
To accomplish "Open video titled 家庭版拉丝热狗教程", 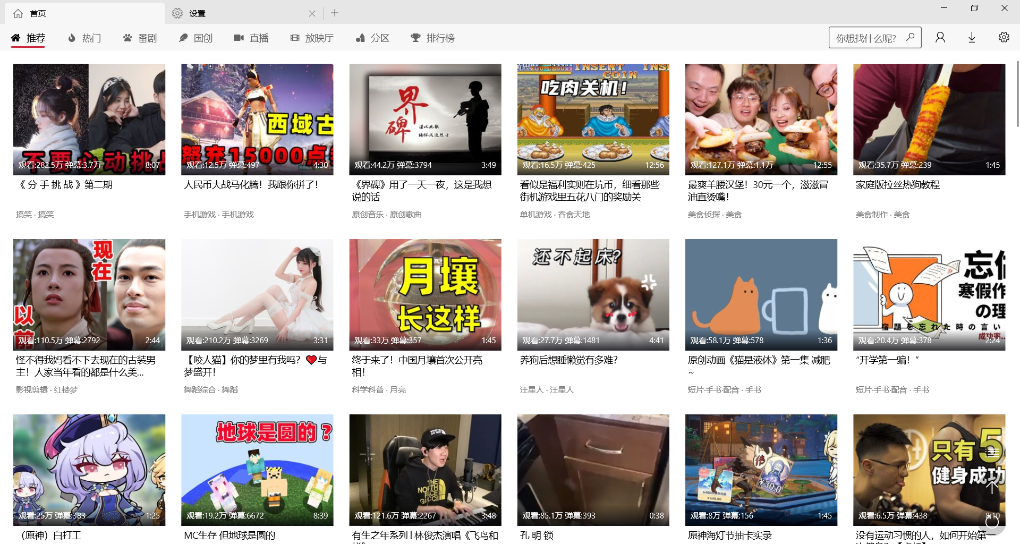I will (x=897, y=185).
